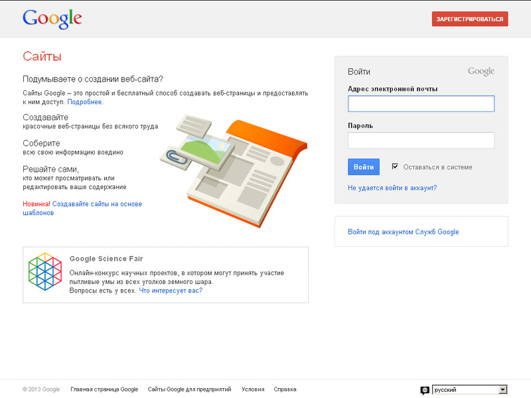Viewport: 531px width, 398px height.
Task: Click the Google logo in the header
Action: coord(52,19)
